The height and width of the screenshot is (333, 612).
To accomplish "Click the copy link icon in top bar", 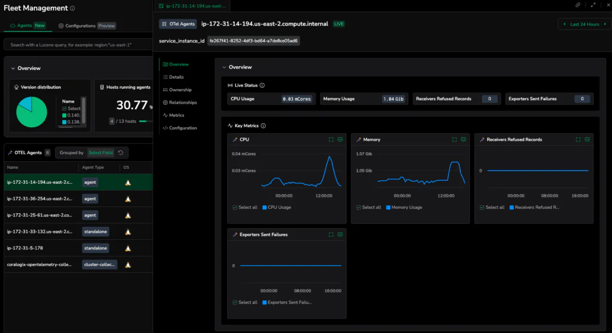I will click(x=578, y=5).
